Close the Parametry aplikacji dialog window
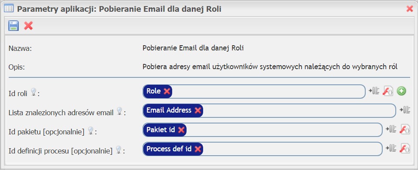The width and height of the screenshot is (418, 170). click(409, 9)
